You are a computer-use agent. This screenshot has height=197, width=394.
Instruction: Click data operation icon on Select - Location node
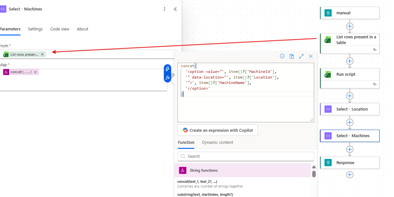click(328, 109)
